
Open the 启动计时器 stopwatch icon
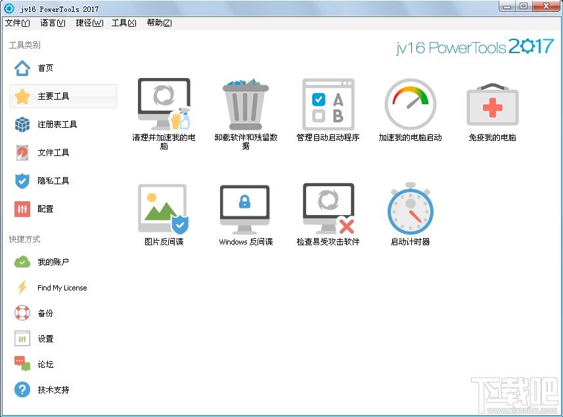411,209
